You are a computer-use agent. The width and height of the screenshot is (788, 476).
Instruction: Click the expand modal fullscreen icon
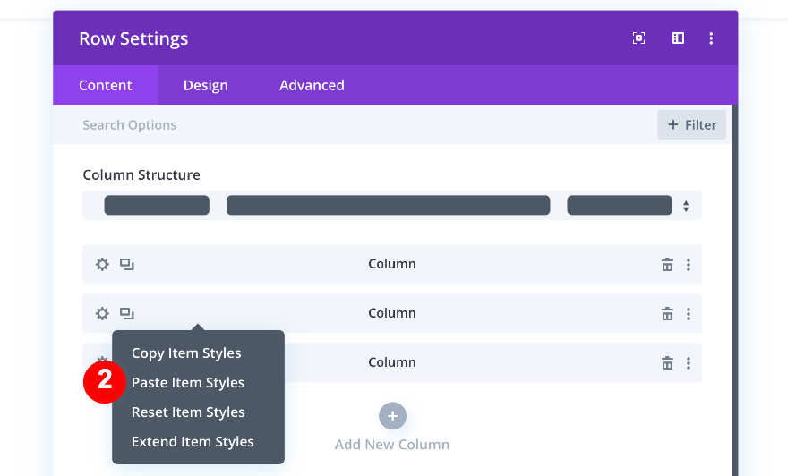(638, 38)
